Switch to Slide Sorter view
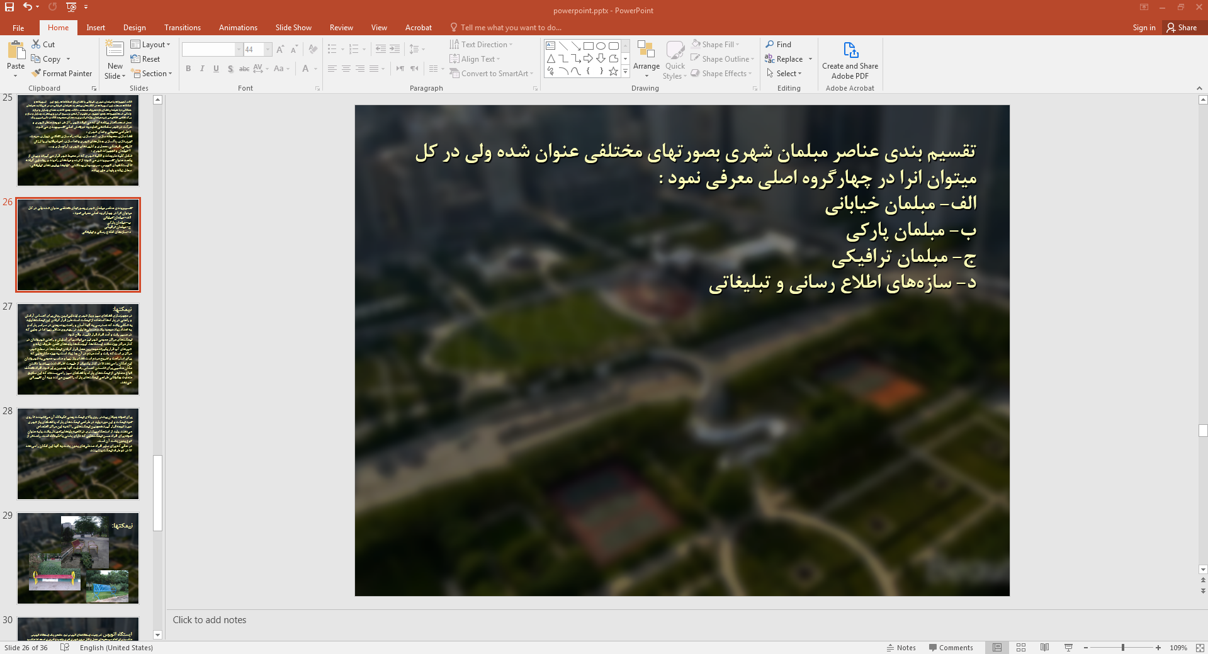Image resolution: width=1208 pixels, height=654 pixels. 1021,648
